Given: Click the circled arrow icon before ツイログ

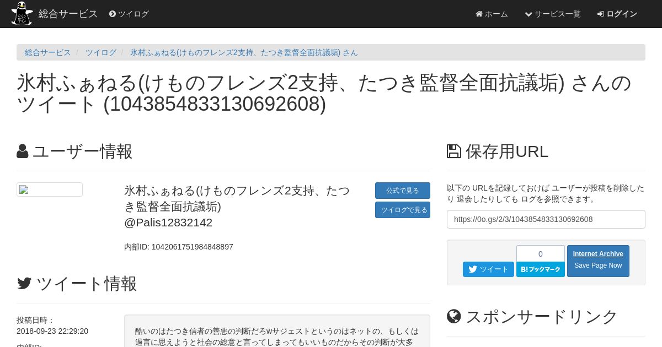Looking at the screenshot, I should pos(113,14).
